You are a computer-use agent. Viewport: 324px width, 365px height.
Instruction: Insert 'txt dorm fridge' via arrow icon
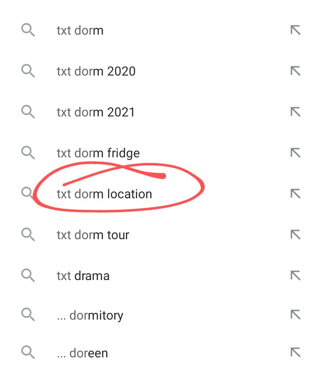tap(296, 153)
